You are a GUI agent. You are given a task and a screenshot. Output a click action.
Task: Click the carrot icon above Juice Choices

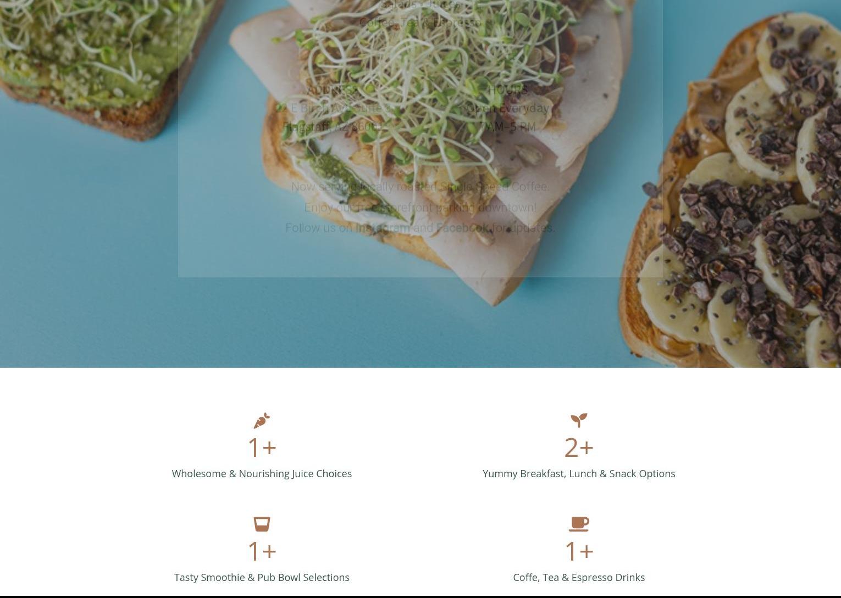(262, 421)
